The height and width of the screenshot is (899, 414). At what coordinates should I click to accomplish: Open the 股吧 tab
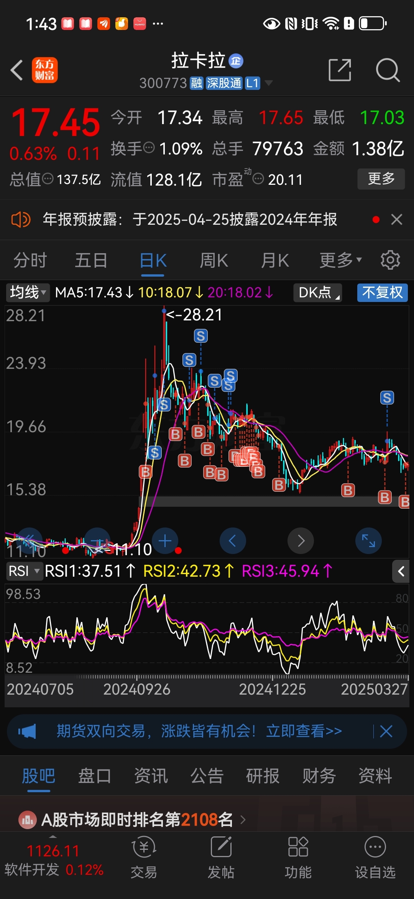click(39, 776)
